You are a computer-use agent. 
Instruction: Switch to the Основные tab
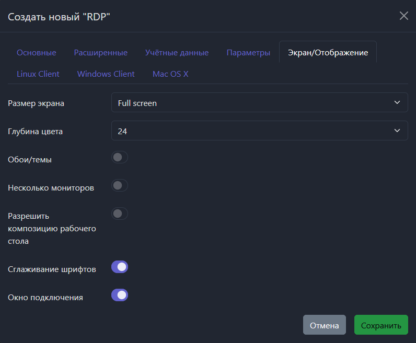click(x=37, y=53)
